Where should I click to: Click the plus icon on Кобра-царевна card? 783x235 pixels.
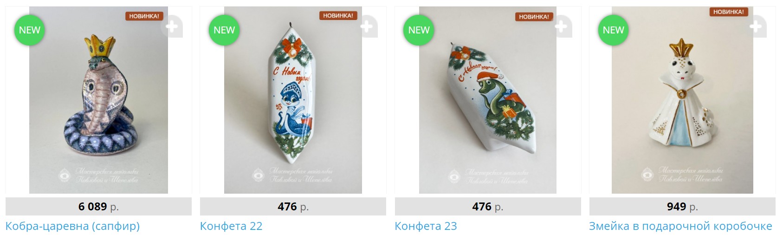tap(172, 26)
